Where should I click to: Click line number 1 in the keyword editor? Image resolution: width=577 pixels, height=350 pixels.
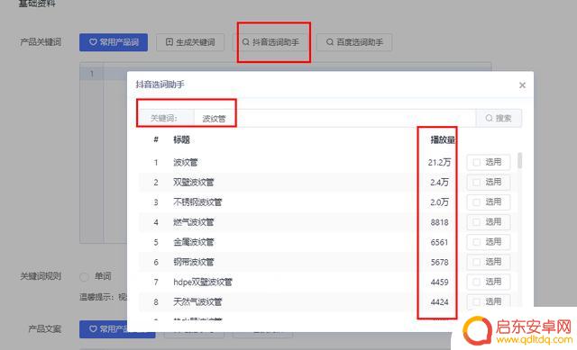coord(92,74)
